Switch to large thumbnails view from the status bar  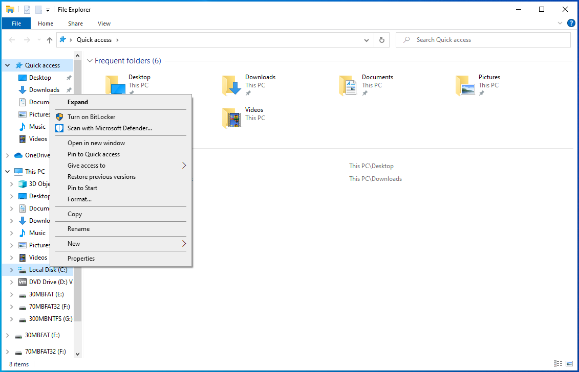[569, 364]
